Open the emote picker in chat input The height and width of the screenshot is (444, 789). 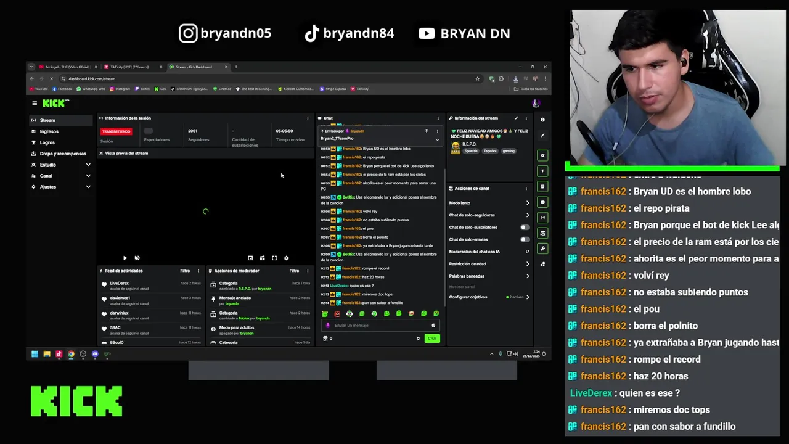(433, 325)
